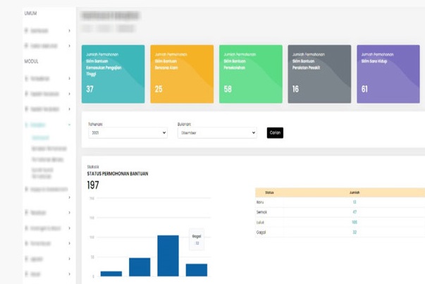Collapse the highlighted teal sidebar module
This screenshot has width=425, height=284.
pyautogui.click(x=69, y=124)
